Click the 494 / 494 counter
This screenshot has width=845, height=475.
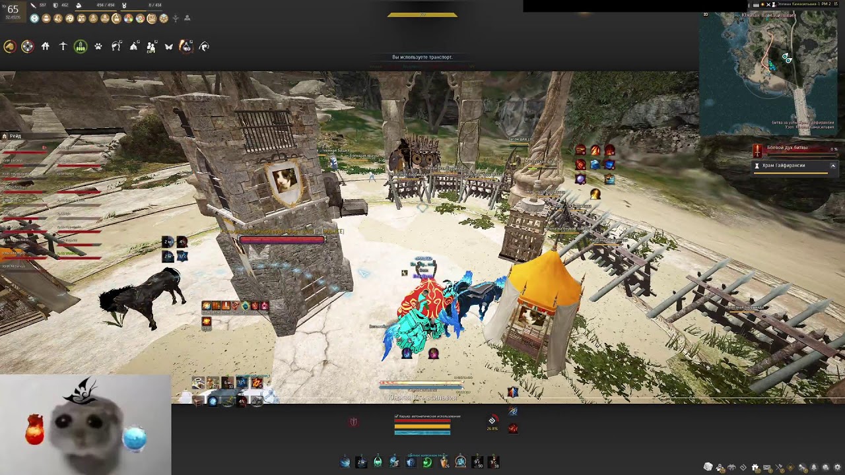105,5
